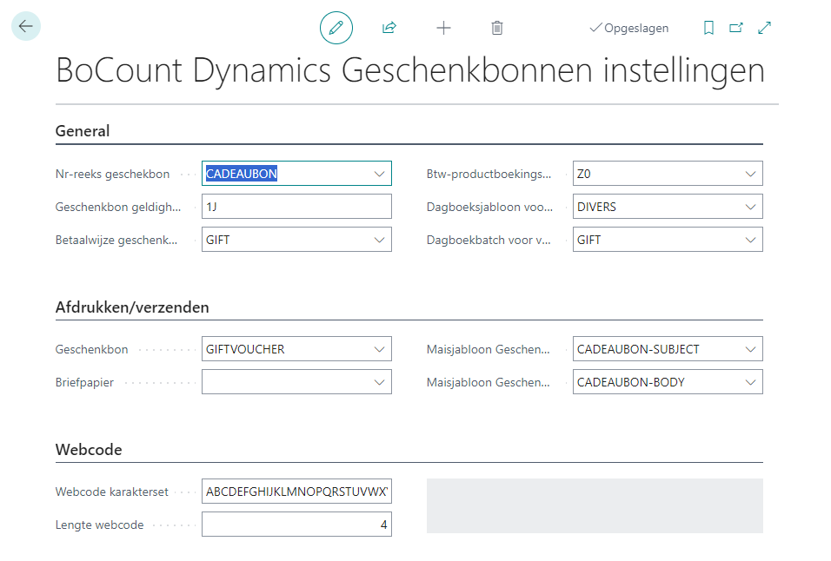
Task: Open the Geschenkbon GIFTVOUCHER dropdown
Action: point(379,349)
